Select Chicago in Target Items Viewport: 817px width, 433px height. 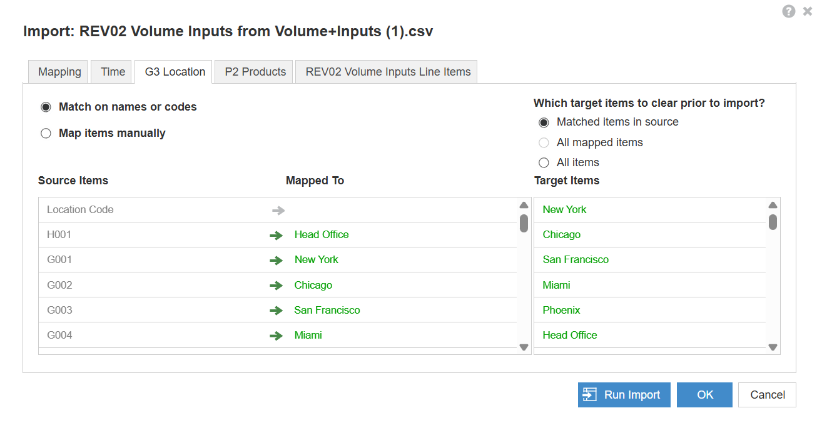coord(650,235)
